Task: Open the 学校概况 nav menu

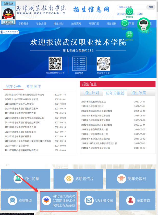Action: point(23,23)
